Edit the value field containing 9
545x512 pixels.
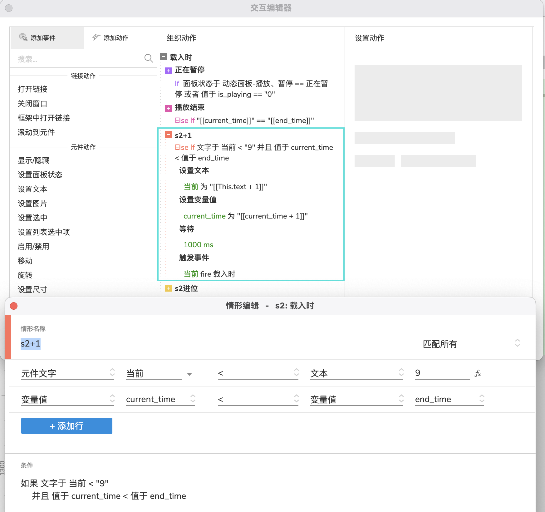[x=442, y=373]
